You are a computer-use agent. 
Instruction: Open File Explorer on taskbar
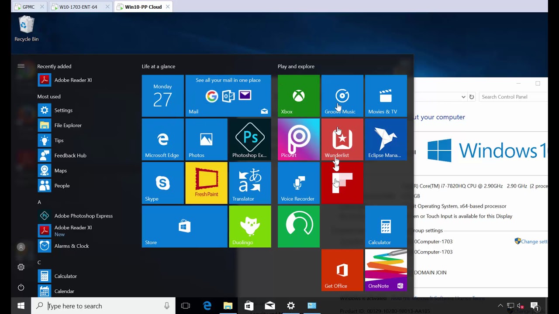tap(228, 306)
